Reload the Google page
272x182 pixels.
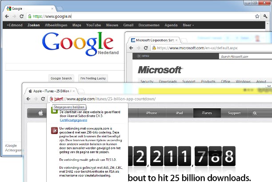pyautogui.click(x=21, y=16)
